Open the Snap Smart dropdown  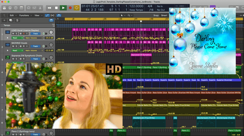(164, 16)
